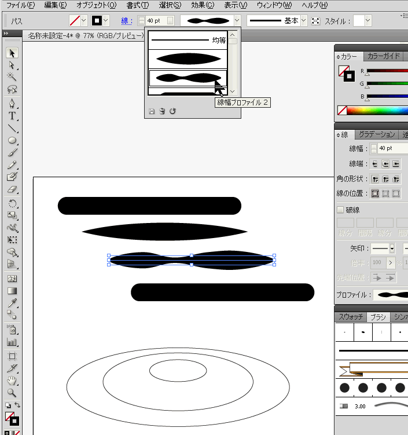
Task: Click the 線 stroke link in control bar
Action: point(127,21)
